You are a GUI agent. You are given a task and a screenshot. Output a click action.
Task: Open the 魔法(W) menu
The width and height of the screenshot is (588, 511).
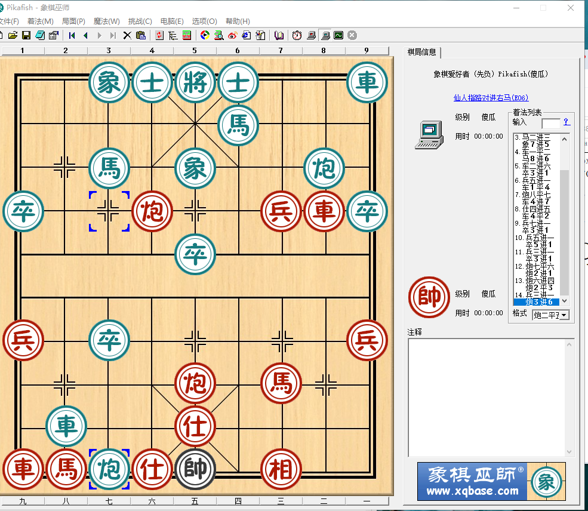[106, 21]
